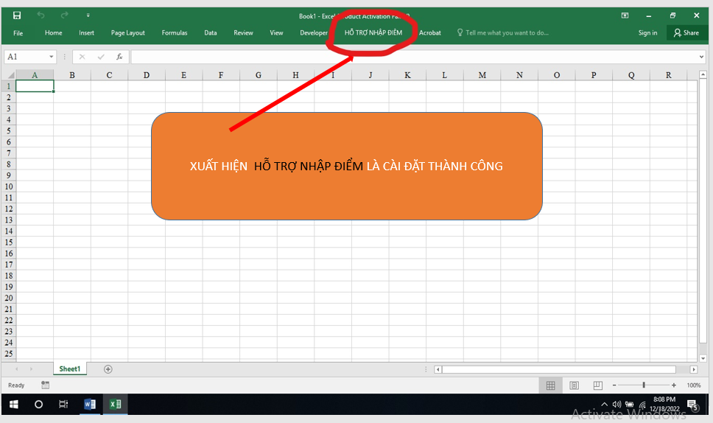Open Customize Quick Access Toolbar dropdown
This screenshot has height=423, width=713.
(88, 15)
